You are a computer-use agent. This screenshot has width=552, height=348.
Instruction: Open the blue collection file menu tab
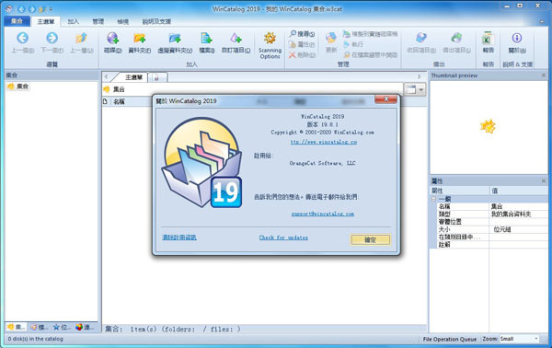click(x=17, y=21)
